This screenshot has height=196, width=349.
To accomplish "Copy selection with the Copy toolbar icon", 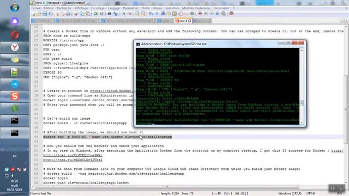I will (82, 14).
